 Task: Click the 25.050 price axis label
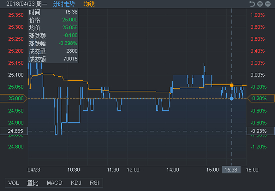click(x=16, y=87)
